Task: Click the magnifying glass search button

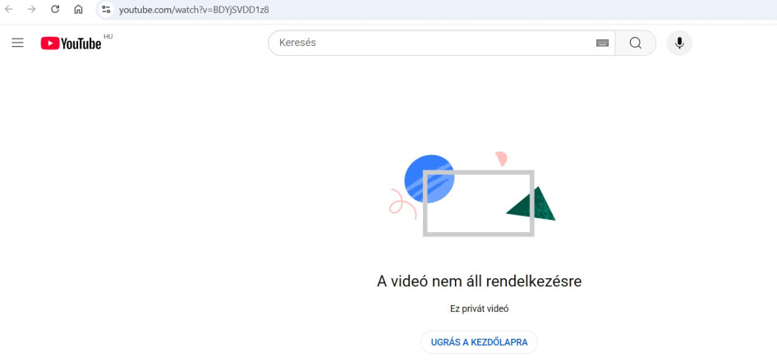Action: click(x=636, y=43)
